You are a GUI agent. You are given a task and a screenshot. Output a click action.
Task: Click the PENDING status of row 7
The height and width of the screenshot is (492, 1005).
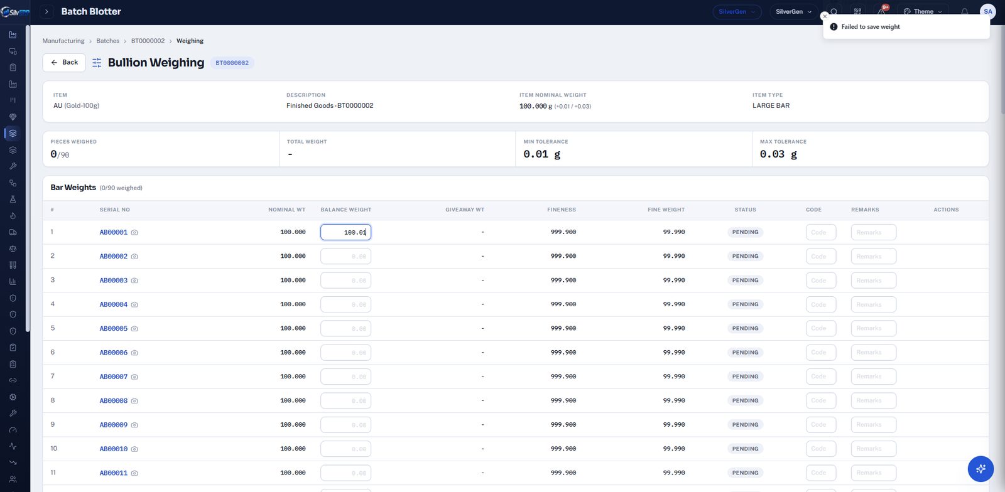pyautogui.click(x=746, y=377)
